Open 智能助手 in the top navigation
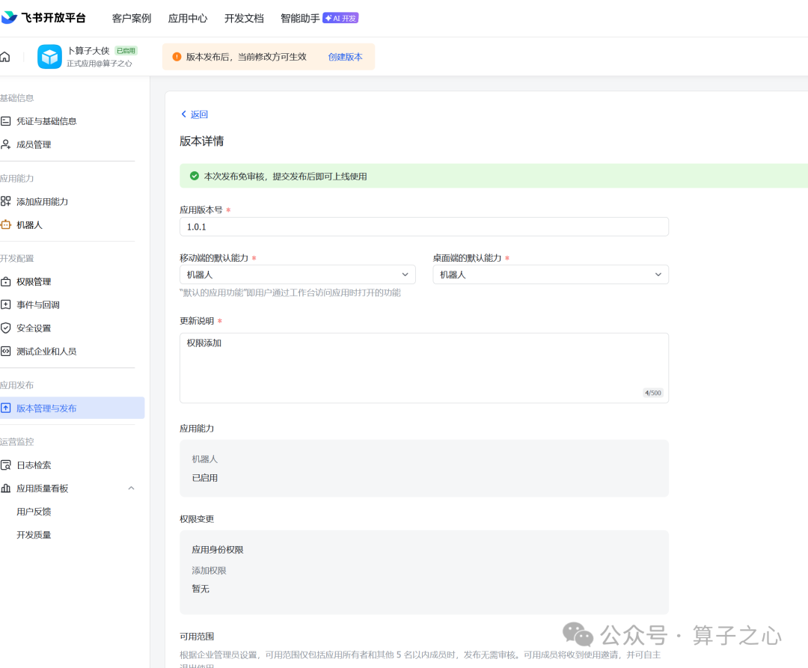808x668 pixels. tap(300, 19)
